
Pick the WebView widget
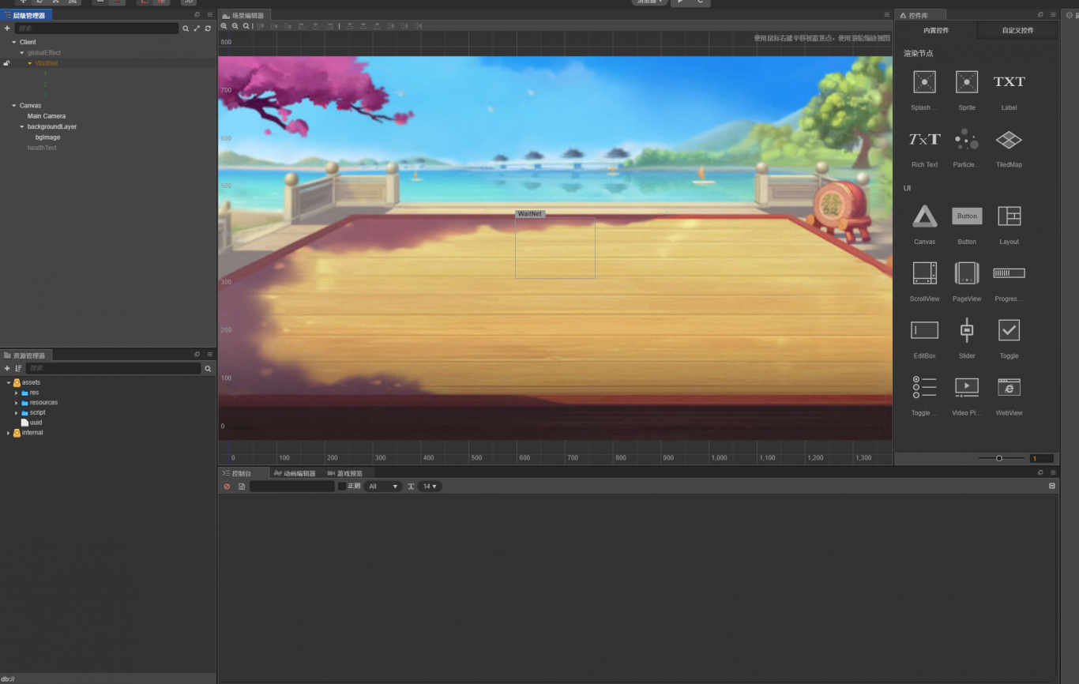click(x=1009, y=387)
